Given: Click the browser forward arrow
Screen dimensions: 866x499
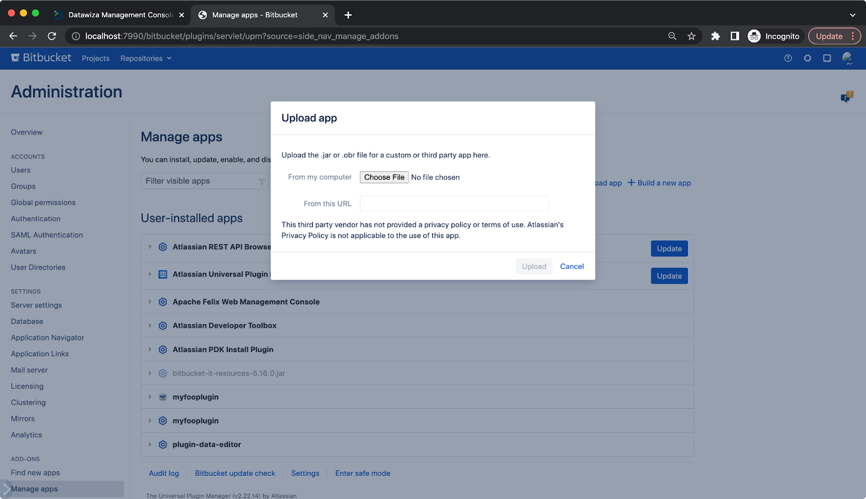Looking at the screenshot, I should 32,36.
